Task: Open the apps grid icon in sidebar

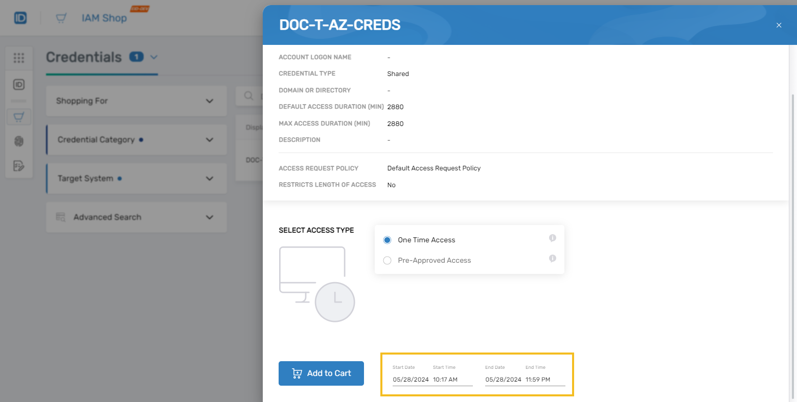Action: tap(19, 58)
